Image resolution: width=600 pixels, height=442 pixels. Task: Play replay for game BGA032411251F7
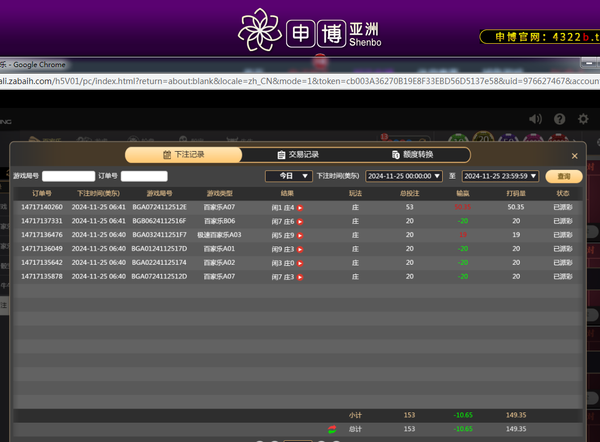(300, 236)
